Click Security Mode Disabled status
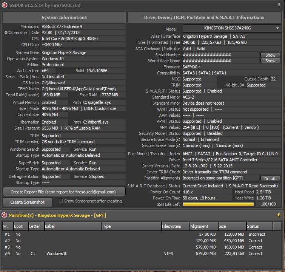Screen dimensions: 285x272 [x=215, y=133]
